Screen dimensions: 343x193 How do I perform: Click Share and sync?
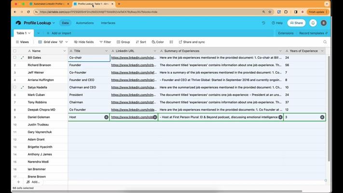coord(192,42)
